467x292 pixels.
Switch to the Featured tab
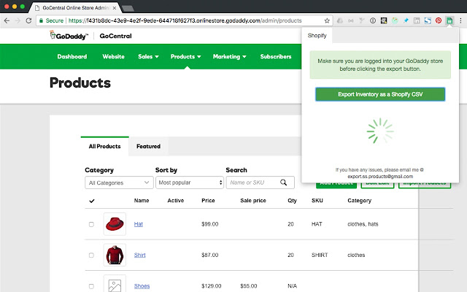[148, 146]
